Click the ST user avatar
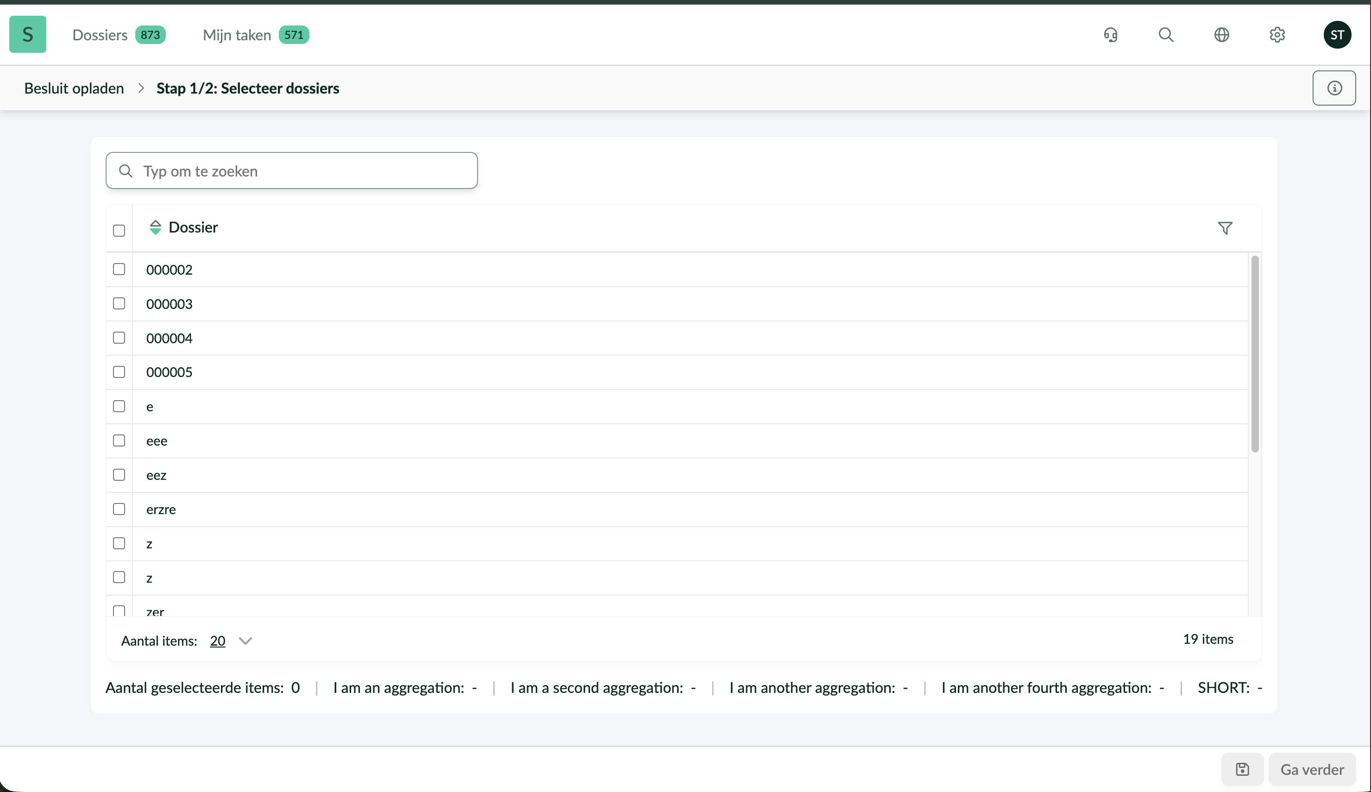This screenshot has width=1371, height=792. pos(1337,35)
